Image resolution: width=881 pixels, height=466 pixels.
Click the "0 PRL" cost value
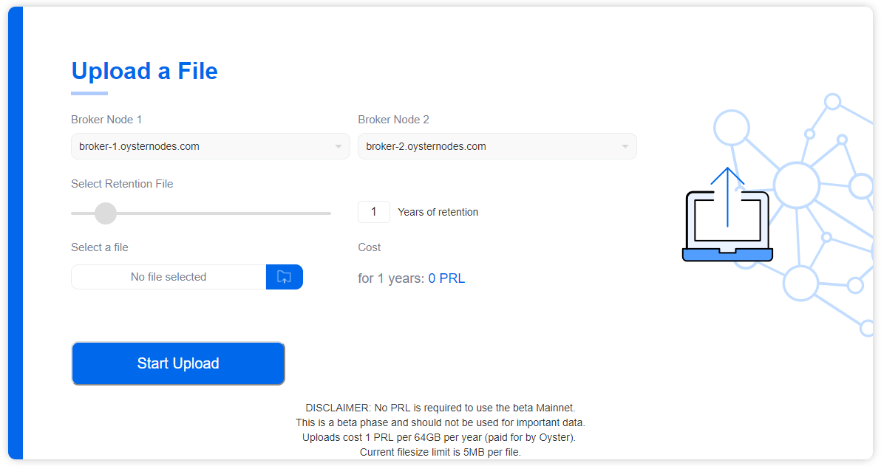pos(446,278)
